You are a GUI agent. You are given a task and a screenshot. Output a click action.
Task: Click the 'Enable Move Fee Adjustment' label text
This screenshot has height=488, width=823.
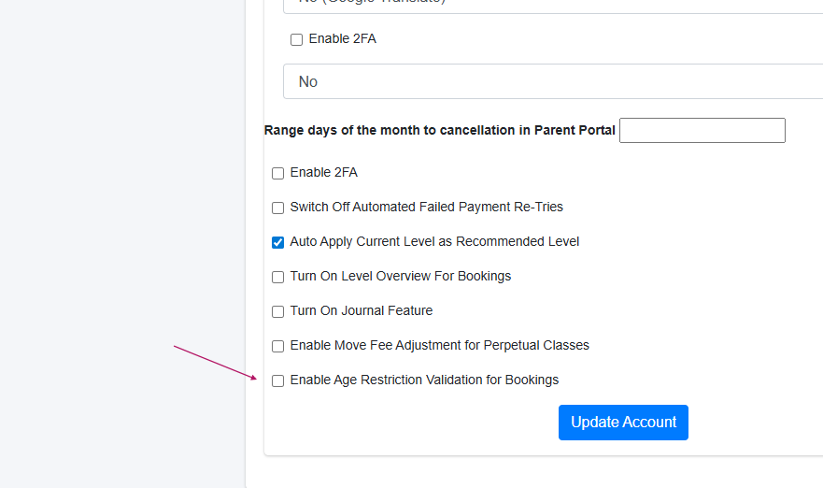coord(439,345)
